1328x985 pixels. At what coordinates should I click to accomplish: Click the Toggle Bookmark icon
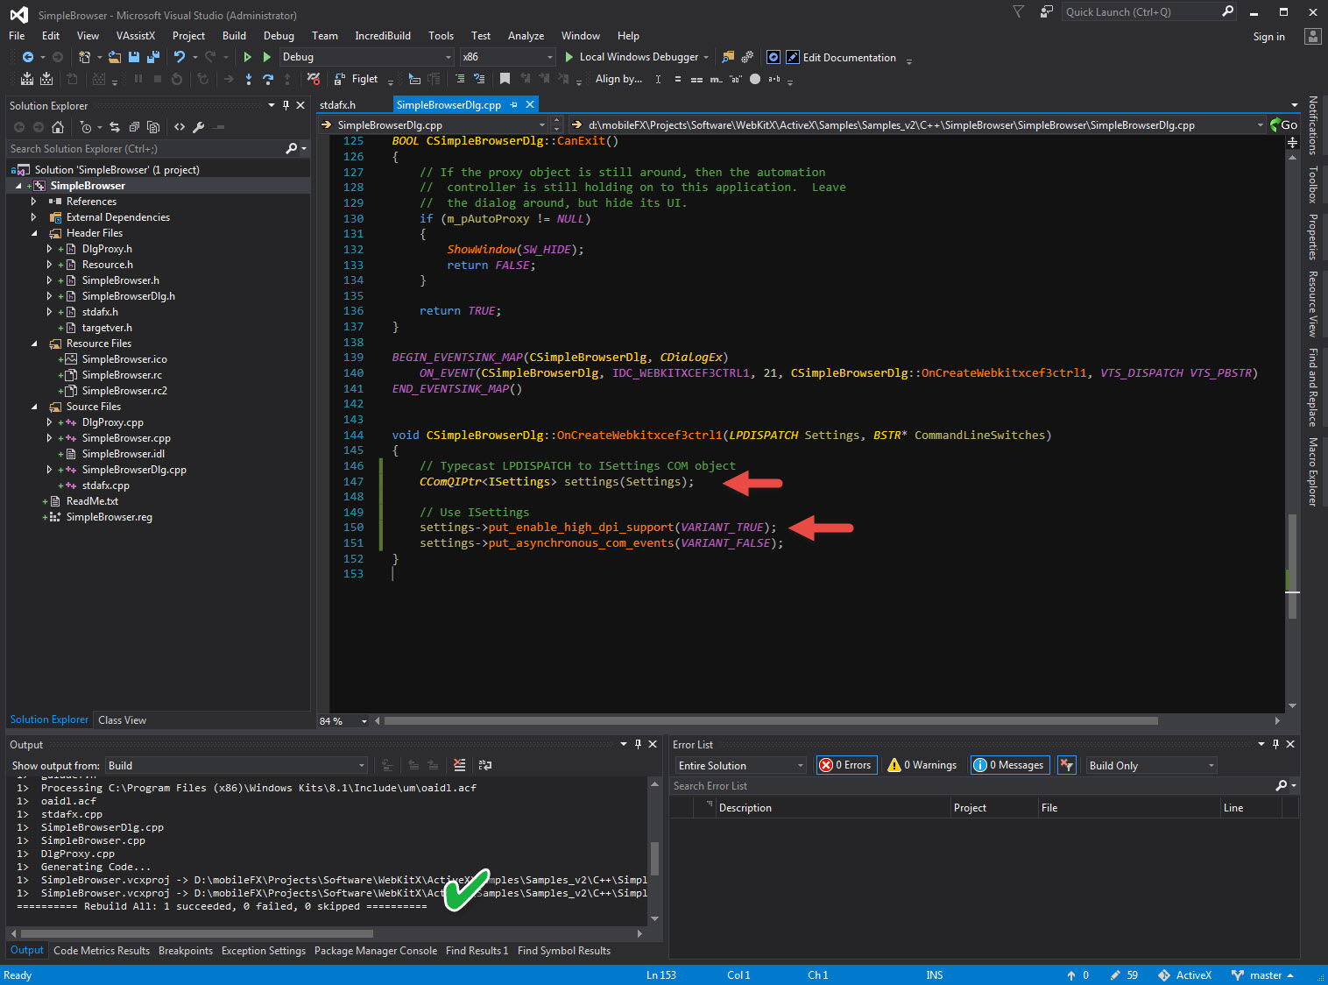pyautogui.click(x=505, y=79)
